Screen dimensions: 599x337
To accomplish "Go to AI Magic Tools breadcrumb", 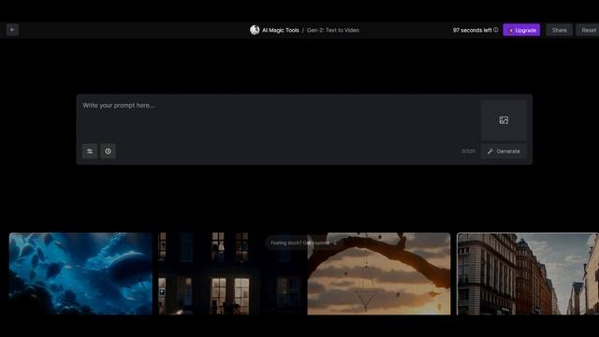I will [281, 30].
